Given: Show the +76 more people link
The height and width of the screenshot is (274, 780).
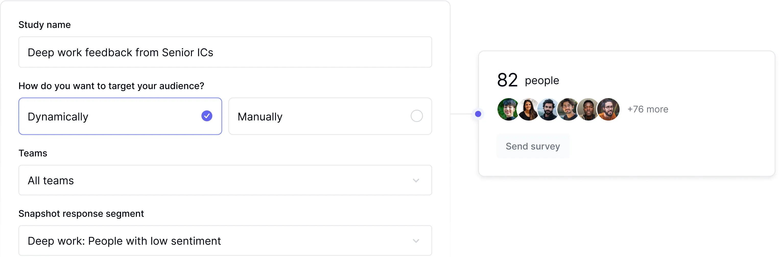Looking at the screenshot, I should pyautogui.click(x=648, y=109).
